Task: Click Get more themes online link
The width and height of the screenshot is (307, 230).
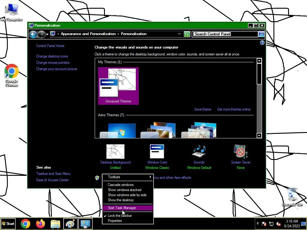Action: point(234,109)
